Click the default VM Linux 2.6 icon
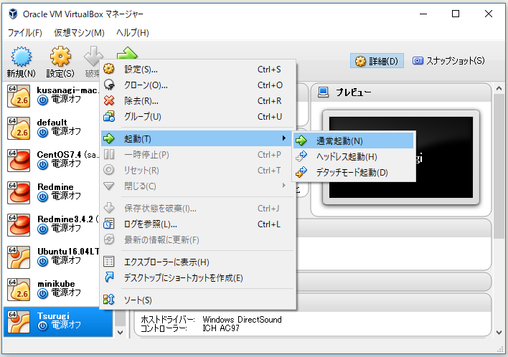The width and height of the screenshot is (508, 357). click(19, 128)
